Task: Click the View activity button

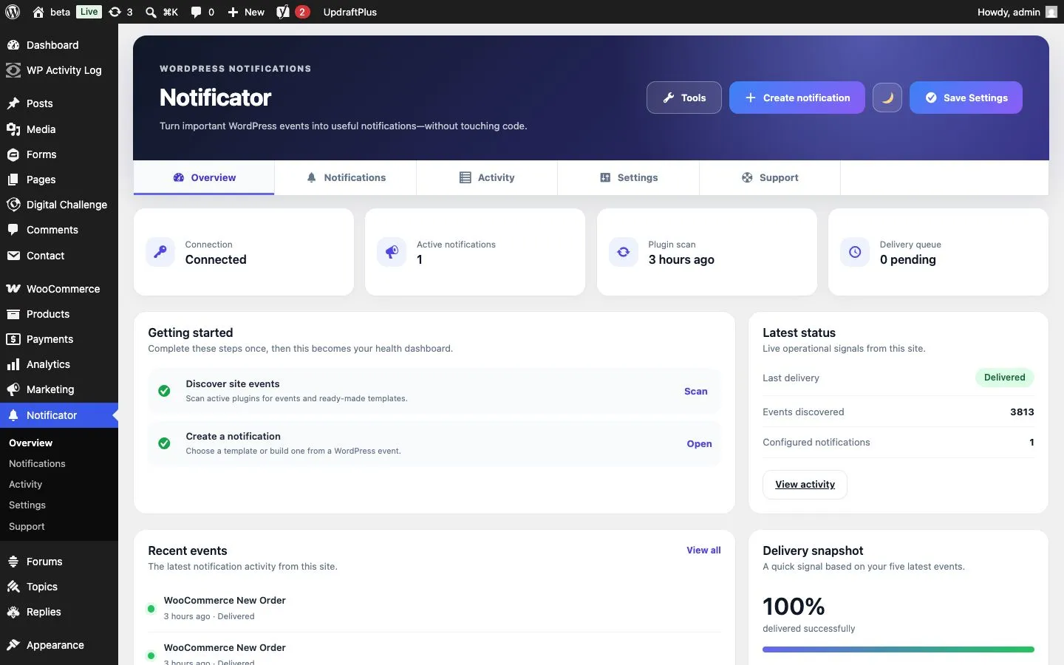Action: click(x=805, y=485)
